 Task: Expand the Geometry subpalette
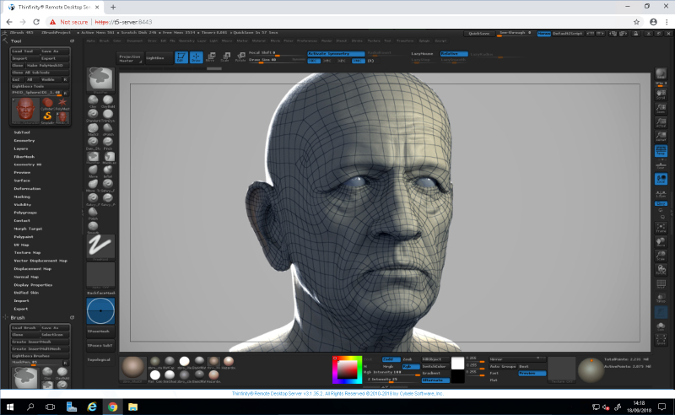[24, 141]
